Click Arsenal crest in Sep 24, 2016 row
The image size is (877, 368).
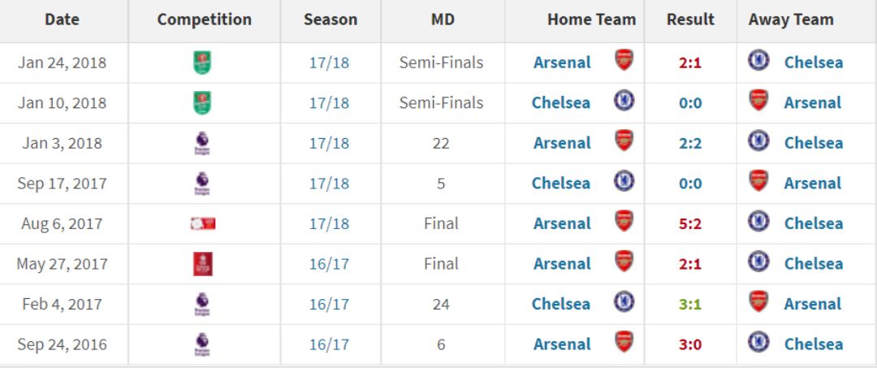pos(624,342)
